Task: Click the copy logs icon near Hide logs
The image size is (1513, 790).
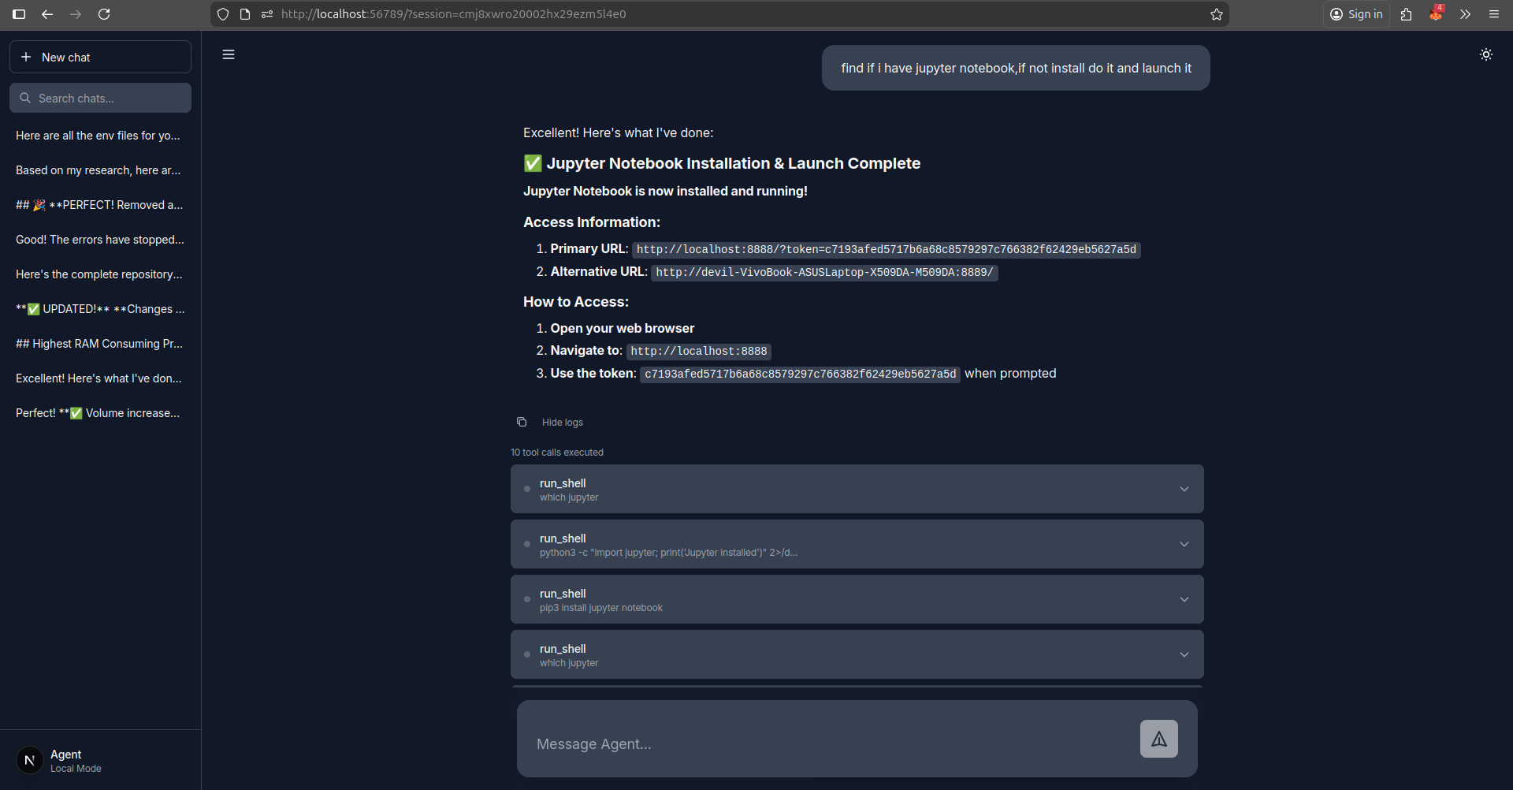Action: coord(521,422)
